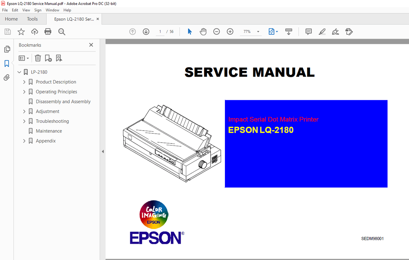This screenshot has height=260, width=409.
Task: Add a sticky note comment
Action: [x=308, y=31]
